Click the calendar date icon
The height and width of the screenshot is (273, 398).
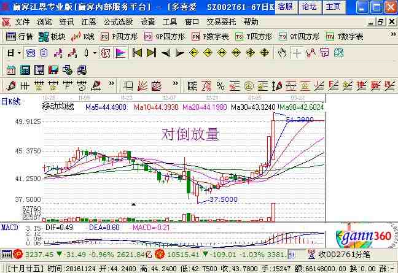tap(11, 70)
